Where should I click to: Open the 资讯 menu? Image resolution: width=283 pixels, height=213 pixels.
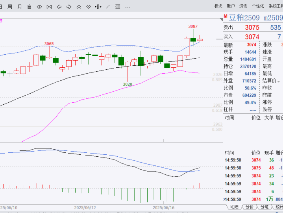(243, 6)
